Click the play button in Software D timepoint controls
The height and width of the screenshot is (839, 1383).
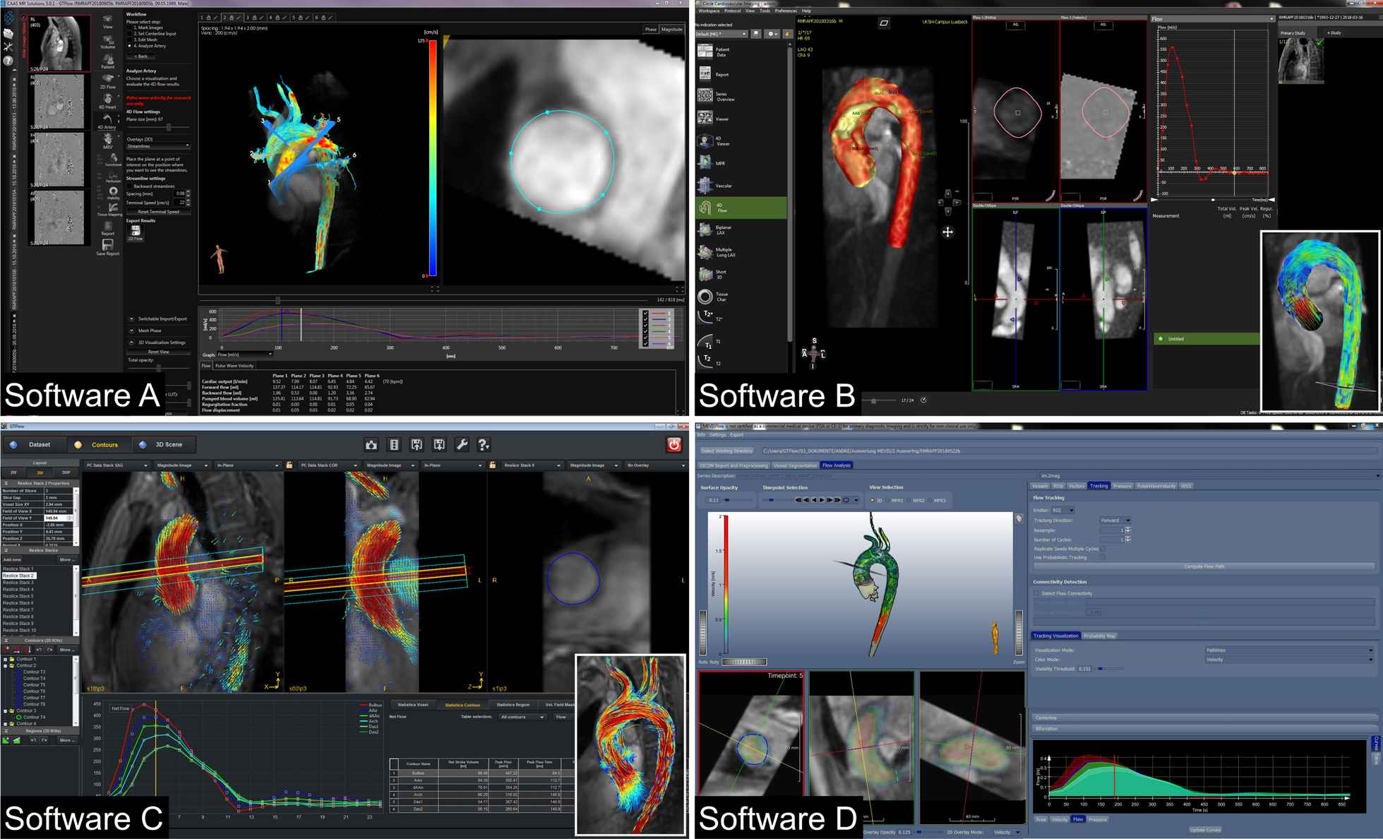(822, 500)
